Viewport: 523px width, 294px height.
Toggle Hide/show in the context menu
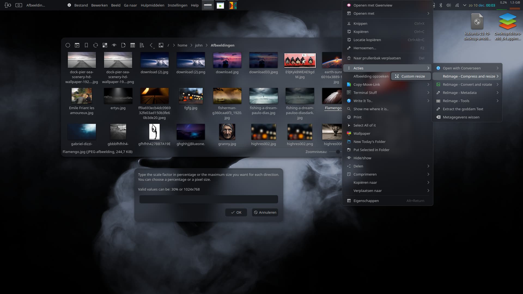(x=362, y=158)
